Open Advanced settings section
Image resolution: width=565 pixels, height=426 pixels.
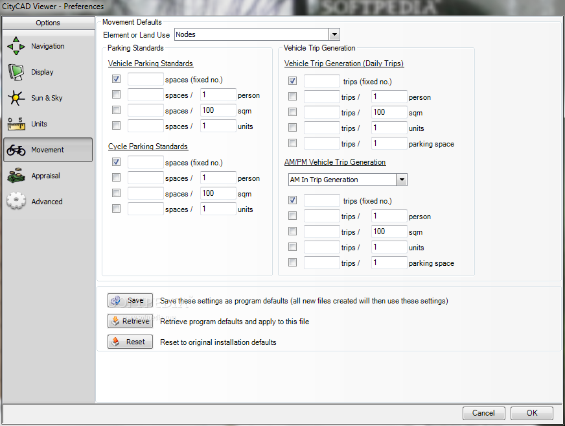47,201
